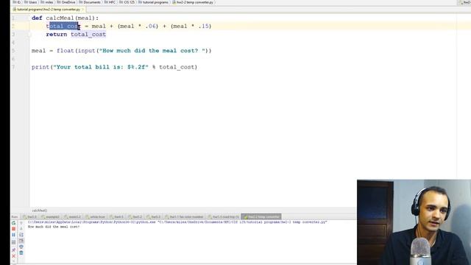Click the 'Your total bill is' print string
Viewport: 471px width, 265px height.
coord(101,67)
